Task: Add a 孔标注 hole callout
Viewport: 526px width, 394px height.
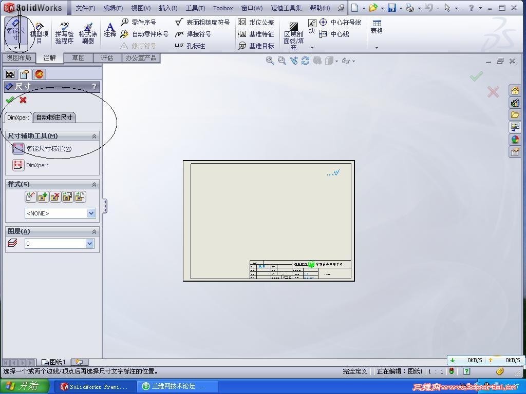Action: tap(190, 46)
